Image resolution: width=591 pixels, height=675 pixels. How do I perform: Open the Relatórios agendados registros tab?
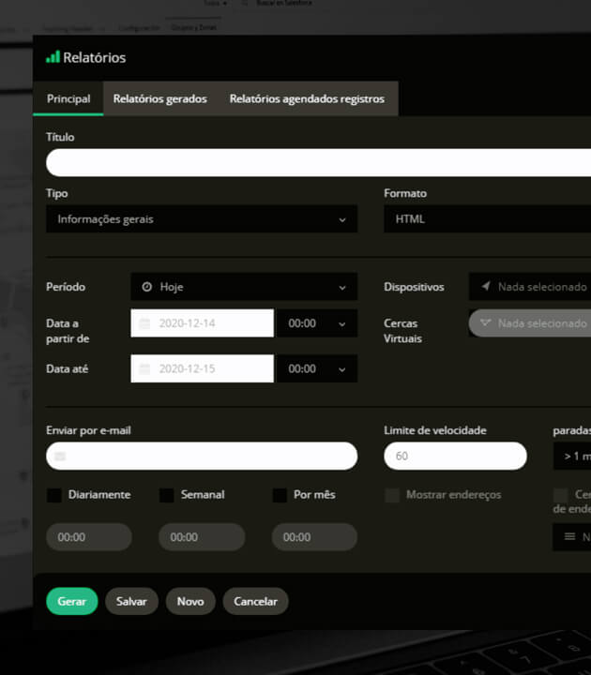(x=307, y=99)
